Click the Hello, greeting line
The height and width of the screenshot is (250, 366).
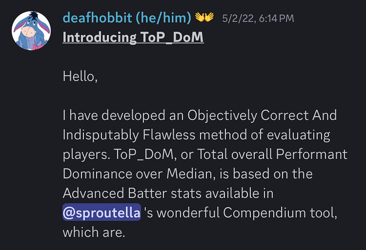tap(80, 76)
